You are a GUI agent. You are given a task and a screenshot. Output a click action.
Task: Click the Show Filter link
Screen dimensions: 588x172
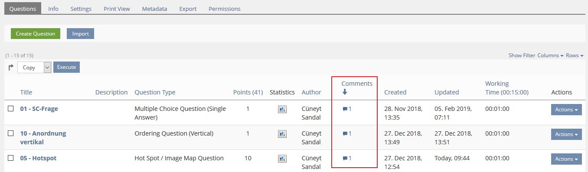tap(522, 55)
